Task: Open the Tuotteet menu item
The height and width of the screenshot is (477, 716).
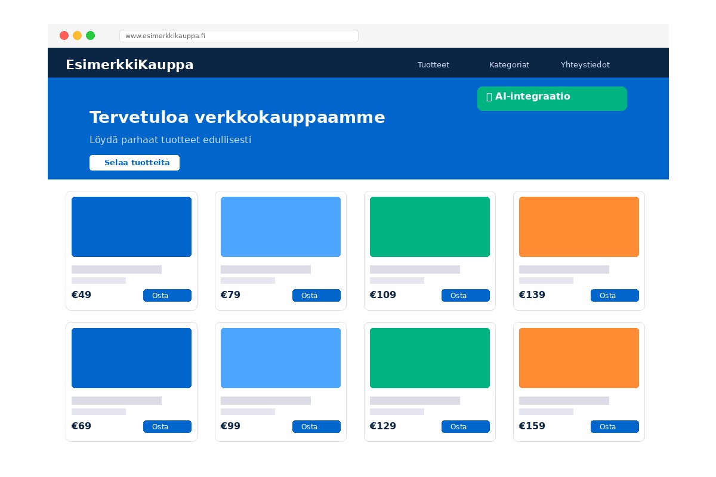Action: click(x=433, y=65)
